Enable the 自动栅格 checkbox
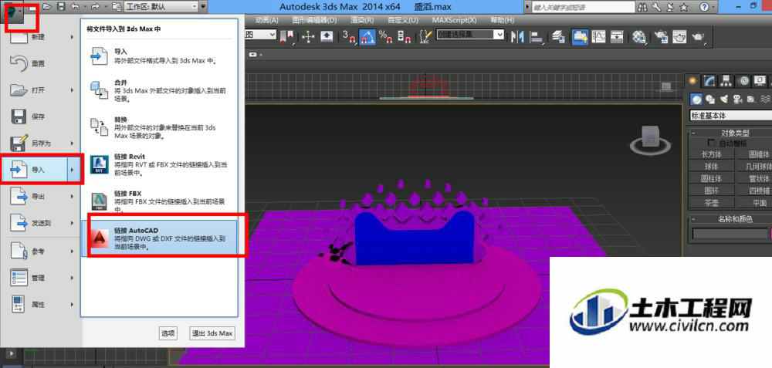This screenshot has width=772, height=368. (711, 143)
